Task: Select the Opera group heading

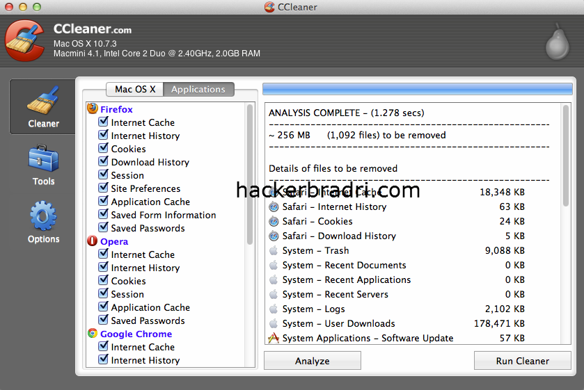Action: (x=114, y=241)
